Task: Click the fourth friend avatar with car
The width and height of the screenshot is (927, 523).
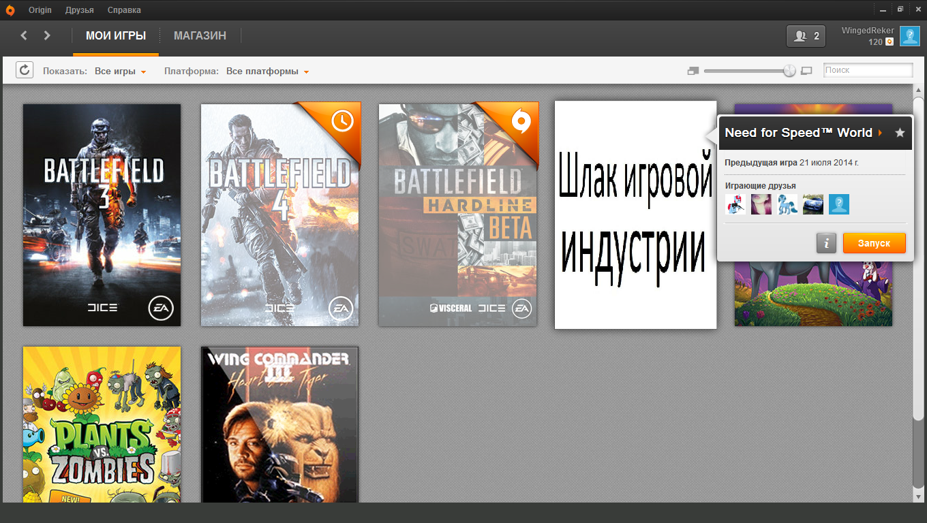Action: 813,204
